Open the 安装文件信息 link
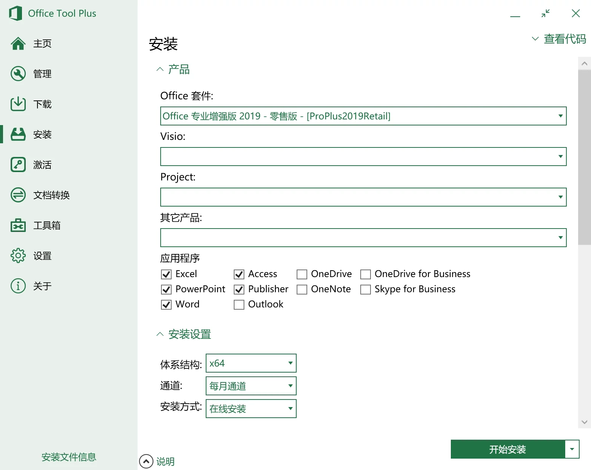 [69, 457]
